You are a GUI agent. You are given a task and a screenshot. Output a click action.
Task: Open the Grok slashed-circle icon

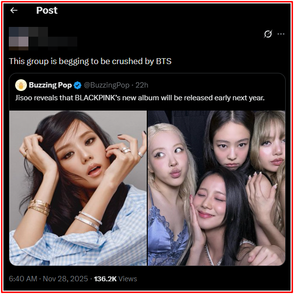click(x=268, y=34)
